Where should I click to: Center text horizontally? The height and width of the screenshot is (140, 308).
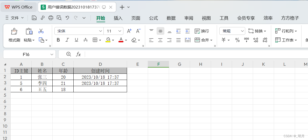point(160,40)
